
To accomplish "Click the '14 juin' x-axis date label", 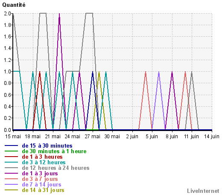I will click(212, 137).
